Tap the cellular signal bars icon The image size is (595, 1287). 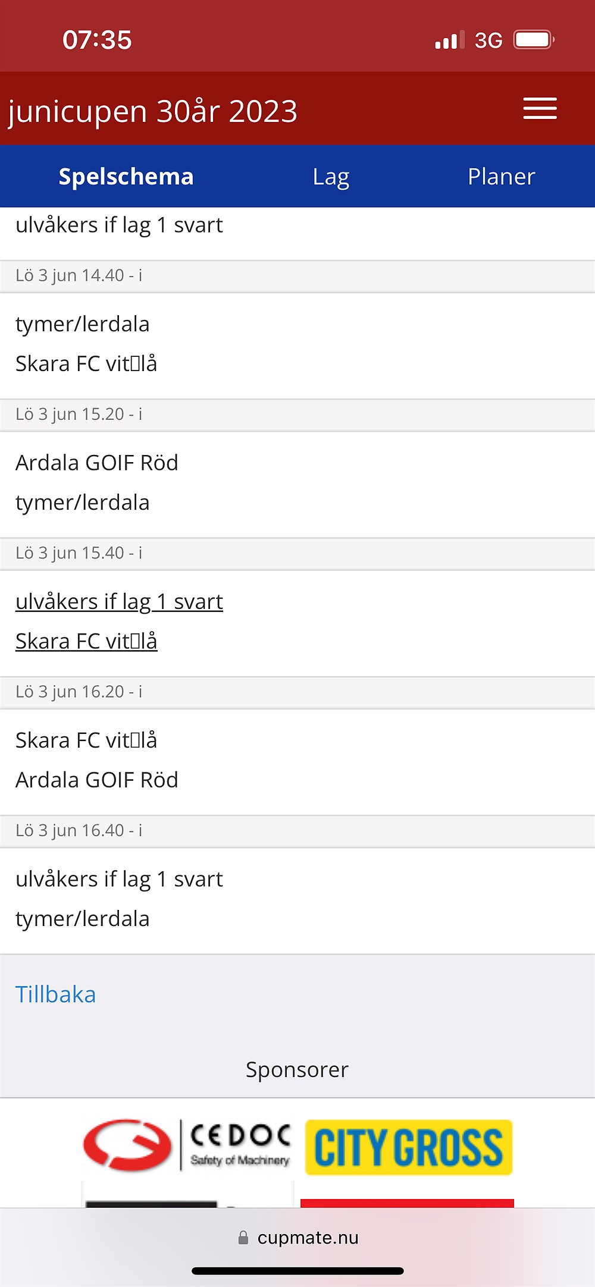pyautogui.click(x=449, y=40)
